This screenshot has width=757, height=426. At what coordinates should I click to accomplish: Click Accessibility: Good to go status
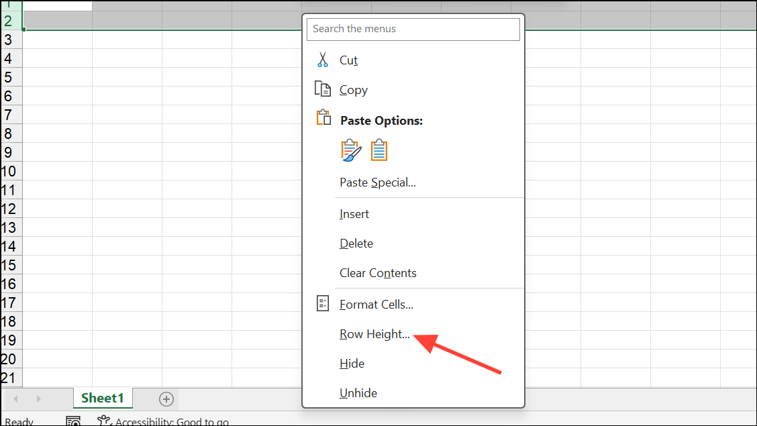tap(172, 421)
